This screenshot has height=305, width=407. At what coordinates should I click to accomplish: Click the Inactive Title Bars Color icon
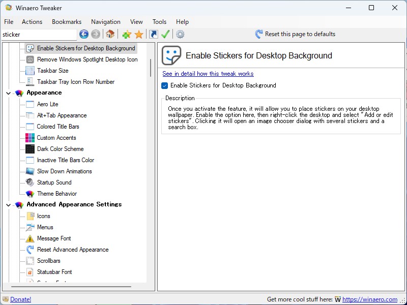30,160
